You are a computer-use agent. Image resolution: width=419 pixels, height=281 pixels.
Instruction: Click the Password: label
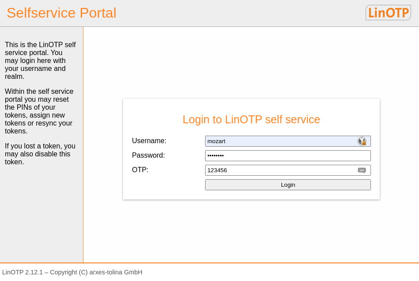click(148, 155)
